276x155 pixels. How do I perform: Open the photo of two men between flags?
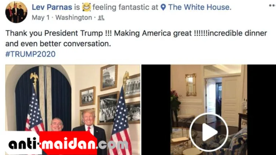coord(73,110)
